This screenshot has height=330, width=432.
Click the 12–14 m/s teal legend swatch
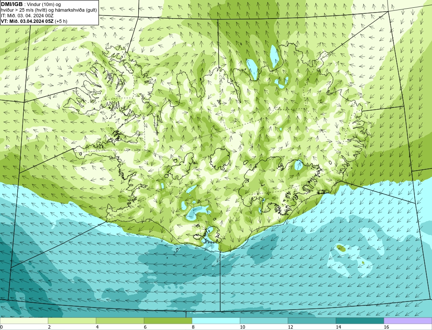coord(311,320)
